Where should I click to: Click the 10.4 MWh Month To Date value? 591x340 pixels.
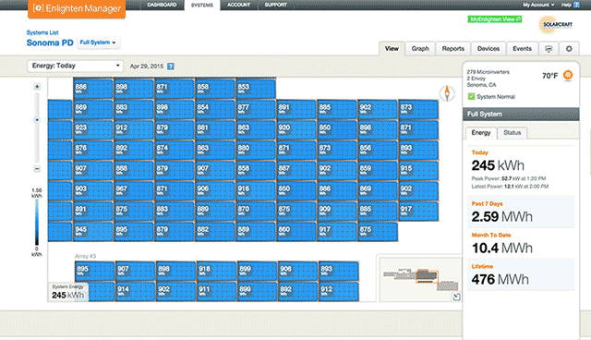(501, 248)
